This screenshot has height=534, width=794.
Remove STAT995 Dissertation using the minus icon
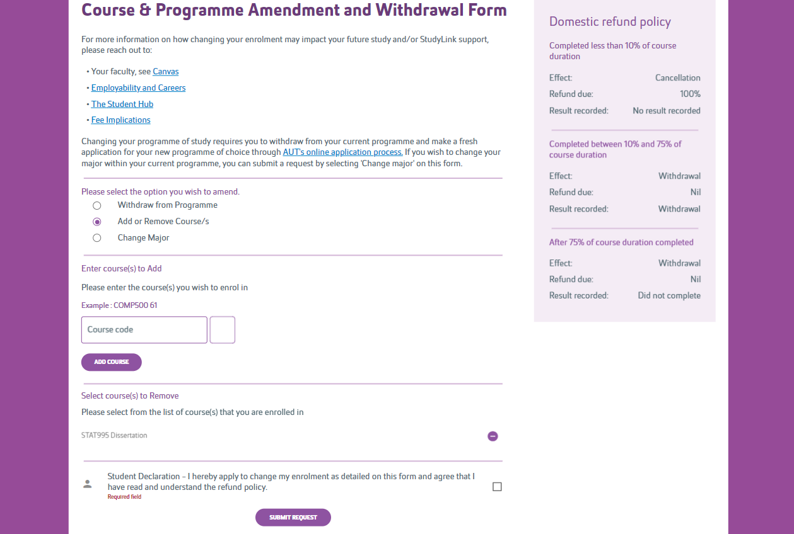[x=493, y=436]
